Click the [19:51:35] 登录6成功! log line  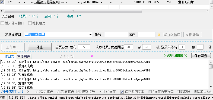[x=18, y=87]
